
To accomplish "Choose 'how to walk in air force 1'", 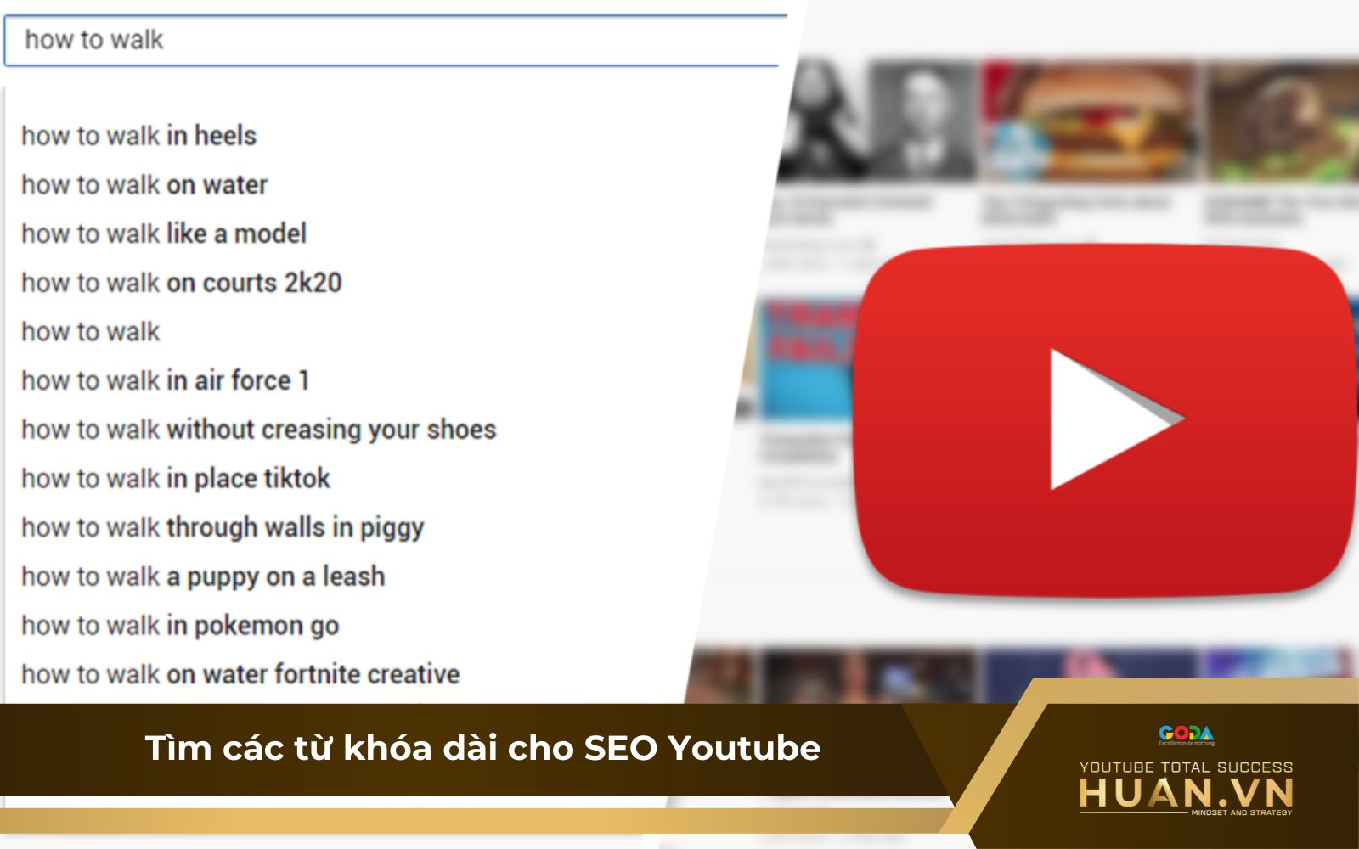I will pyautogui.click(x=166, y=380).
